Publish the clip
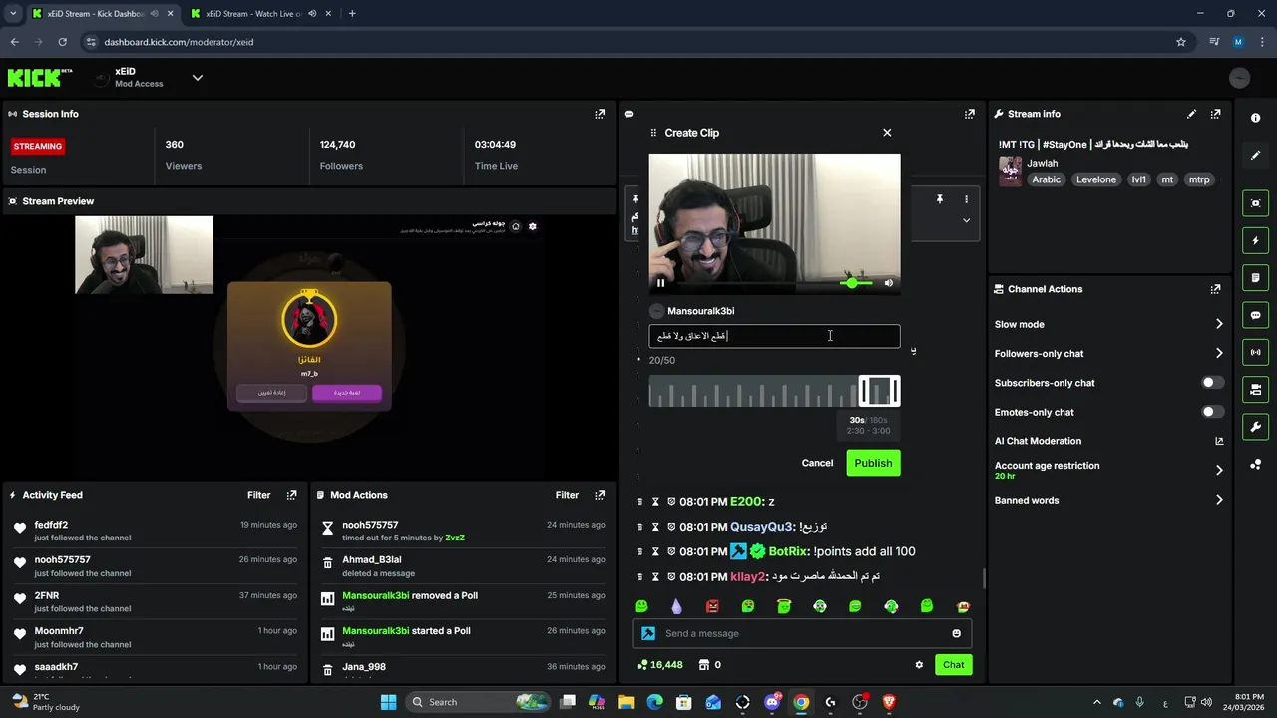 click(873, 463)
